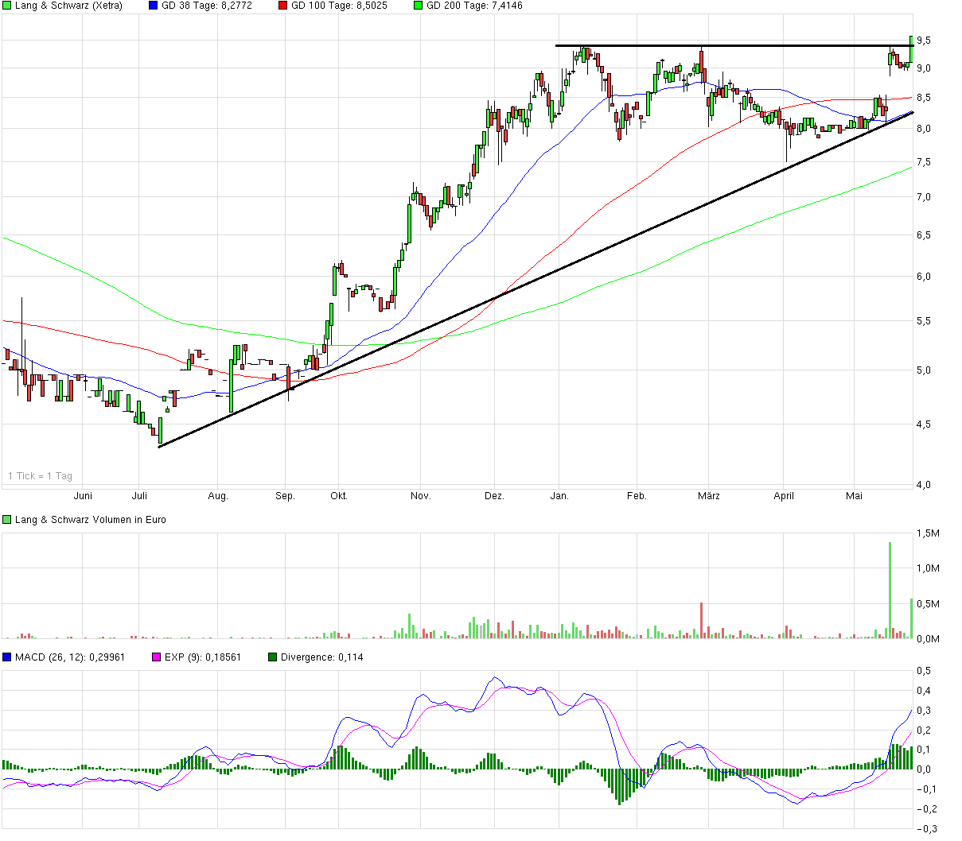Click the 'Juli' month label

click(x=139, y=496)
